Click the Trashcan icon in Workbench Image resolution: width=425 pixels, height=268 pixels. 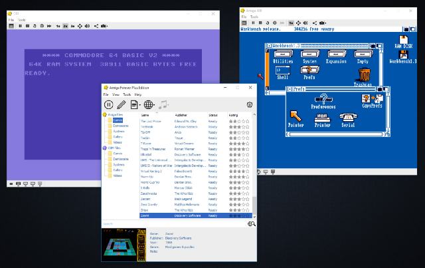point(364,77)
